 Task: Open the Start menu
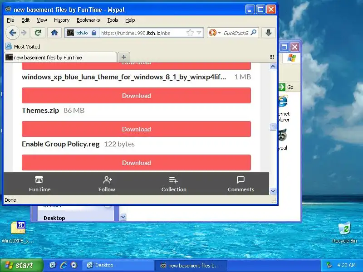[21, 265]
